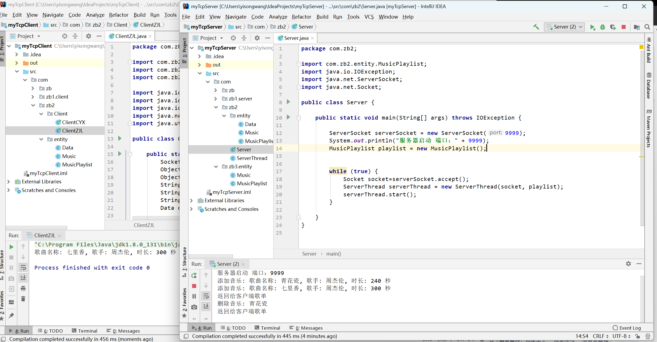This screenshot has height=342, width=657.
Task: Click the camera Dump Threads icon in the server Run panel
Action: click(x=194, y=307)
